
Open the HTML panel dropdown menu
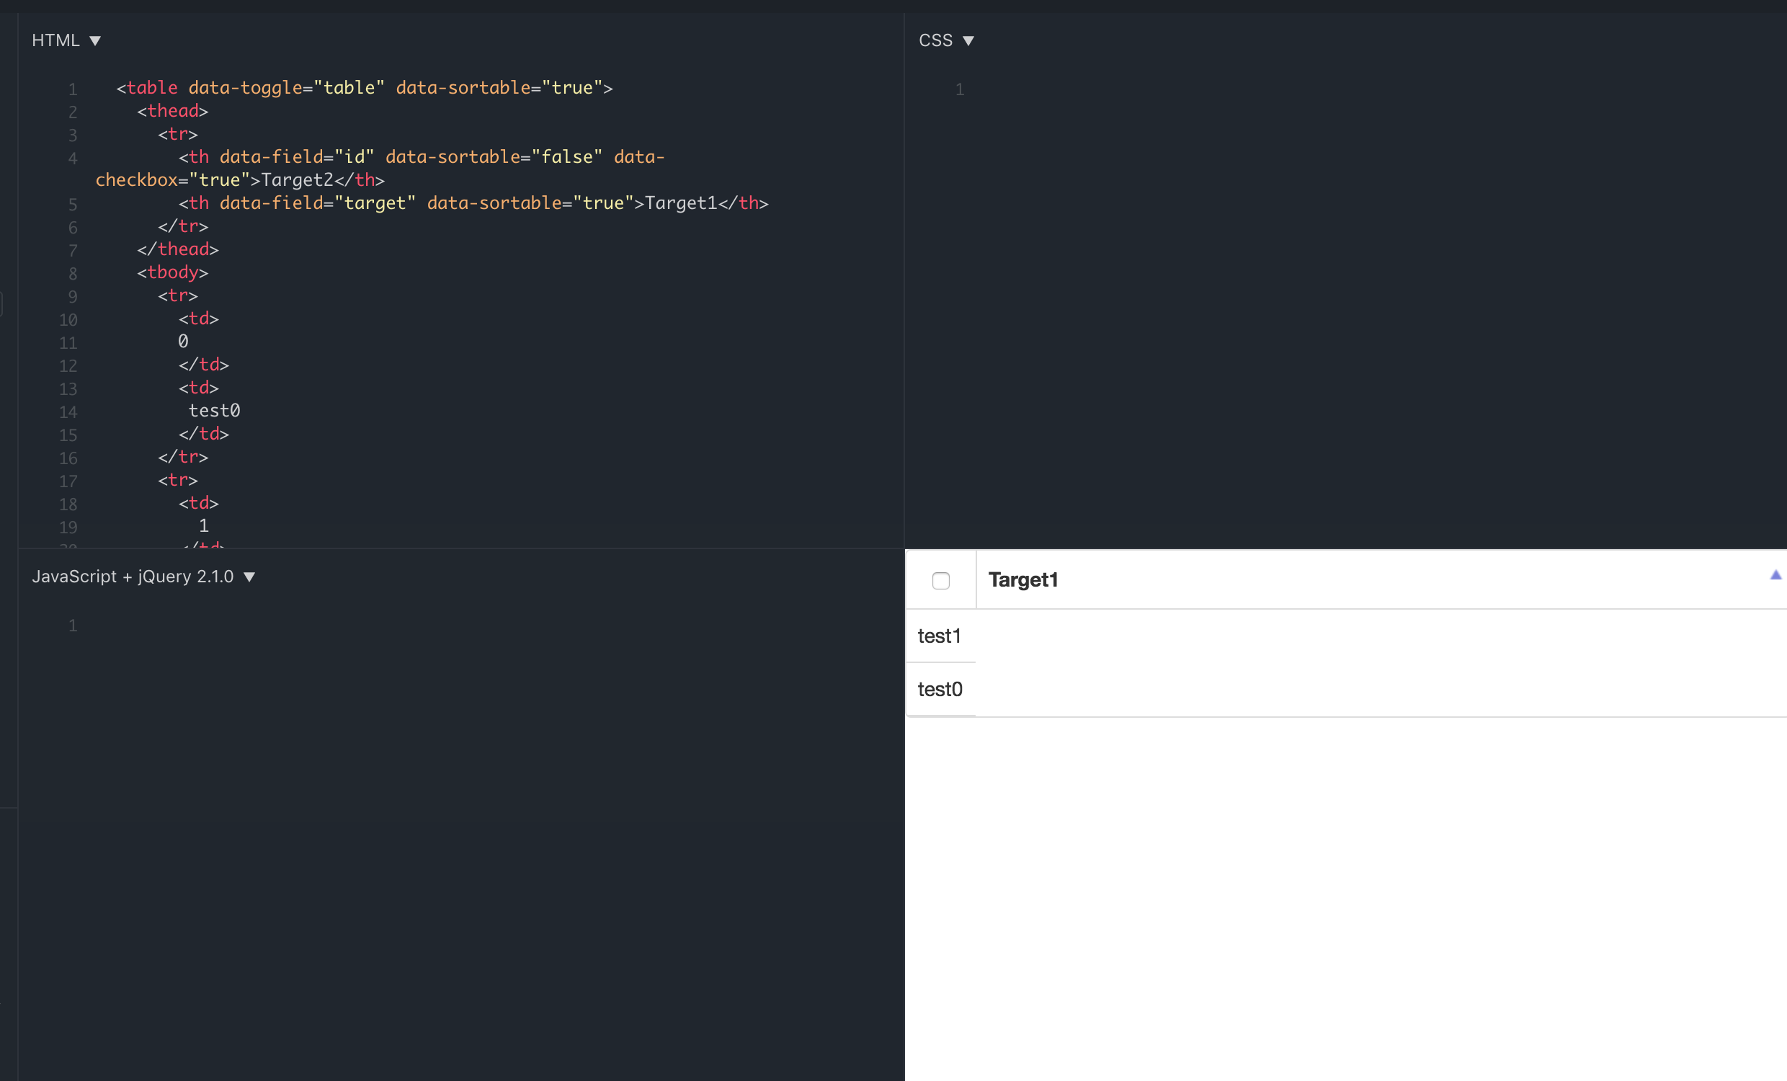pos(97,40)
